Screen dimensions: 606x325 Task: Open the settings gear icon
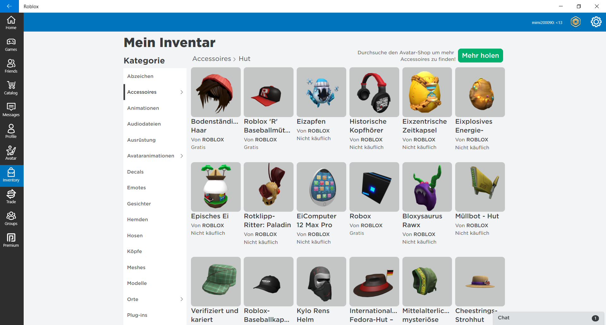coord(596,22)
